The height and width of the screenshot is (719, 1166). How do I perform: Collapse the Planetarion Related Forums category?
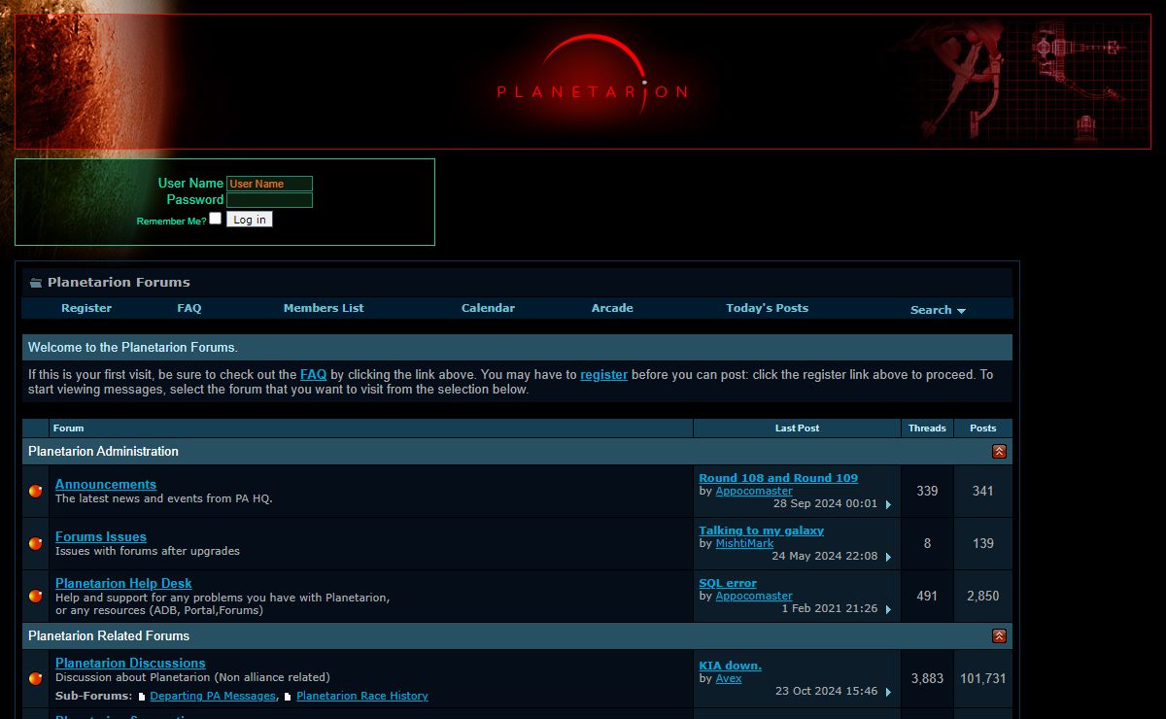999,635
